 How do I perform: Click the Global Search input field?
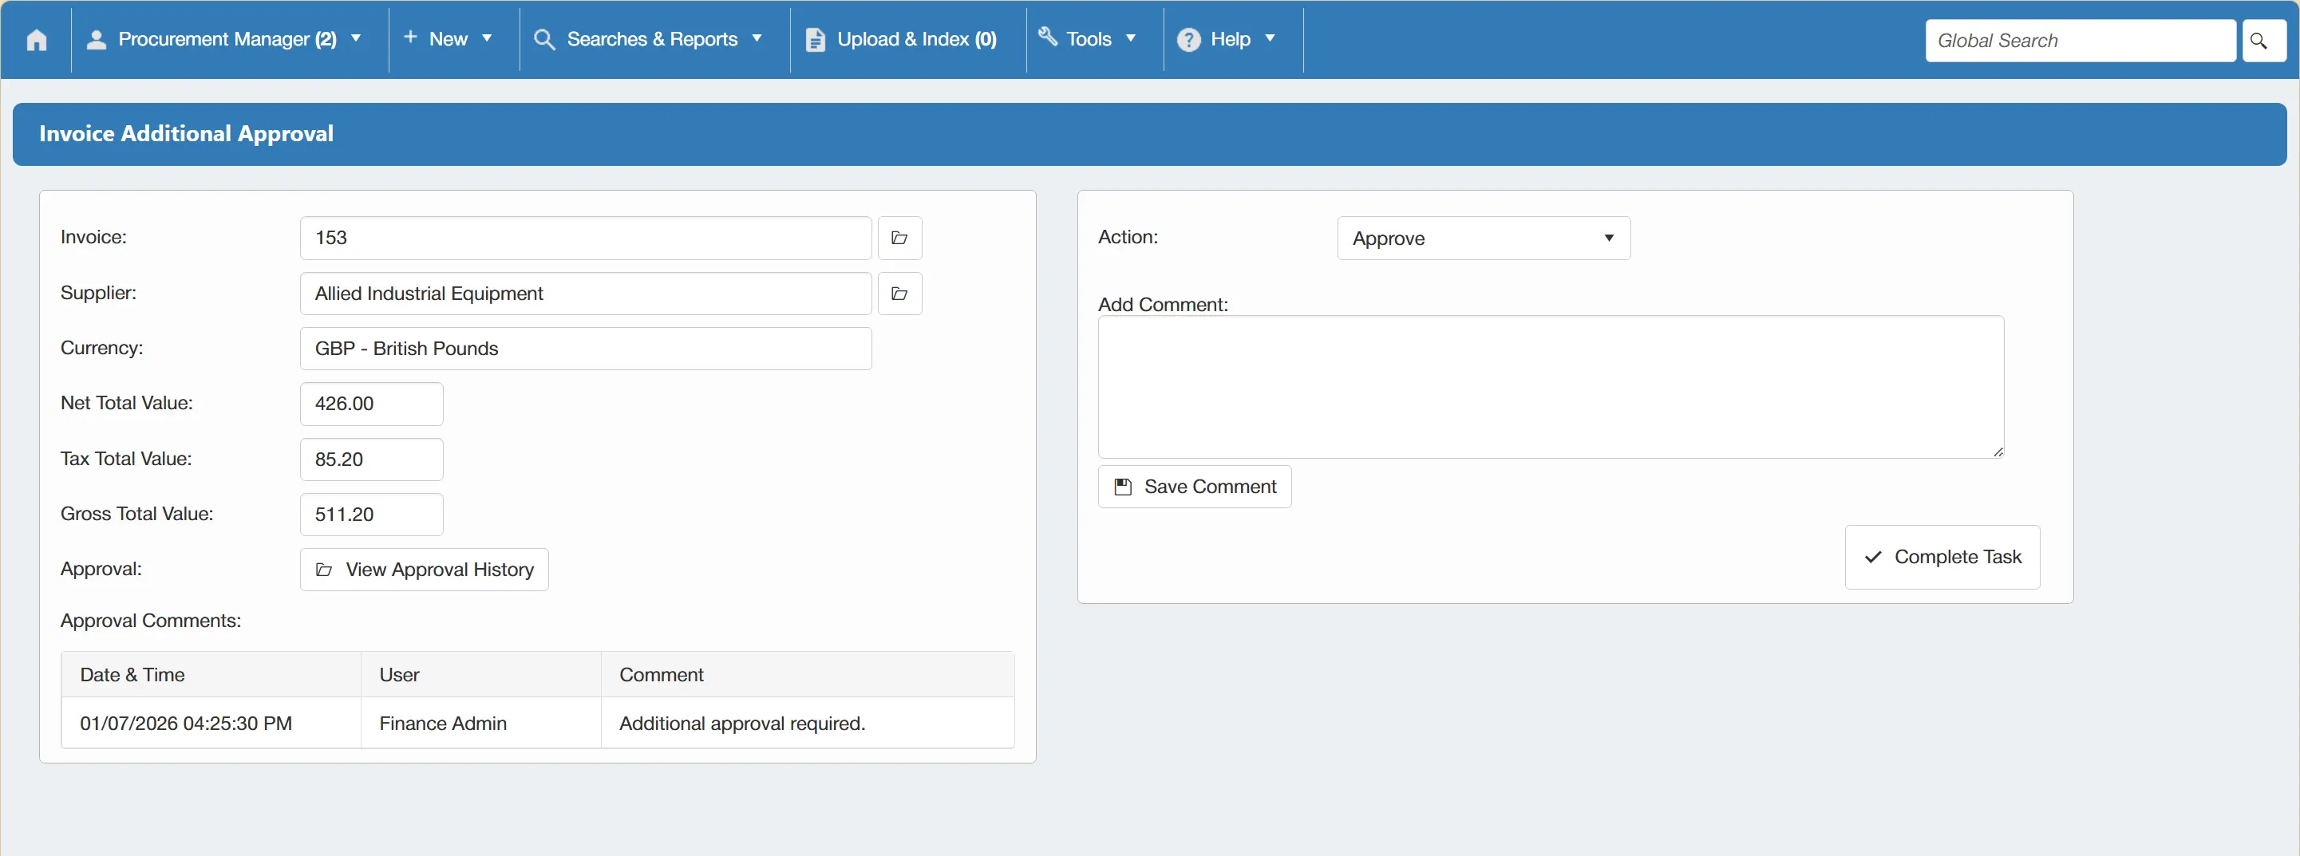pyautogui.click(x=2081, y=41)
